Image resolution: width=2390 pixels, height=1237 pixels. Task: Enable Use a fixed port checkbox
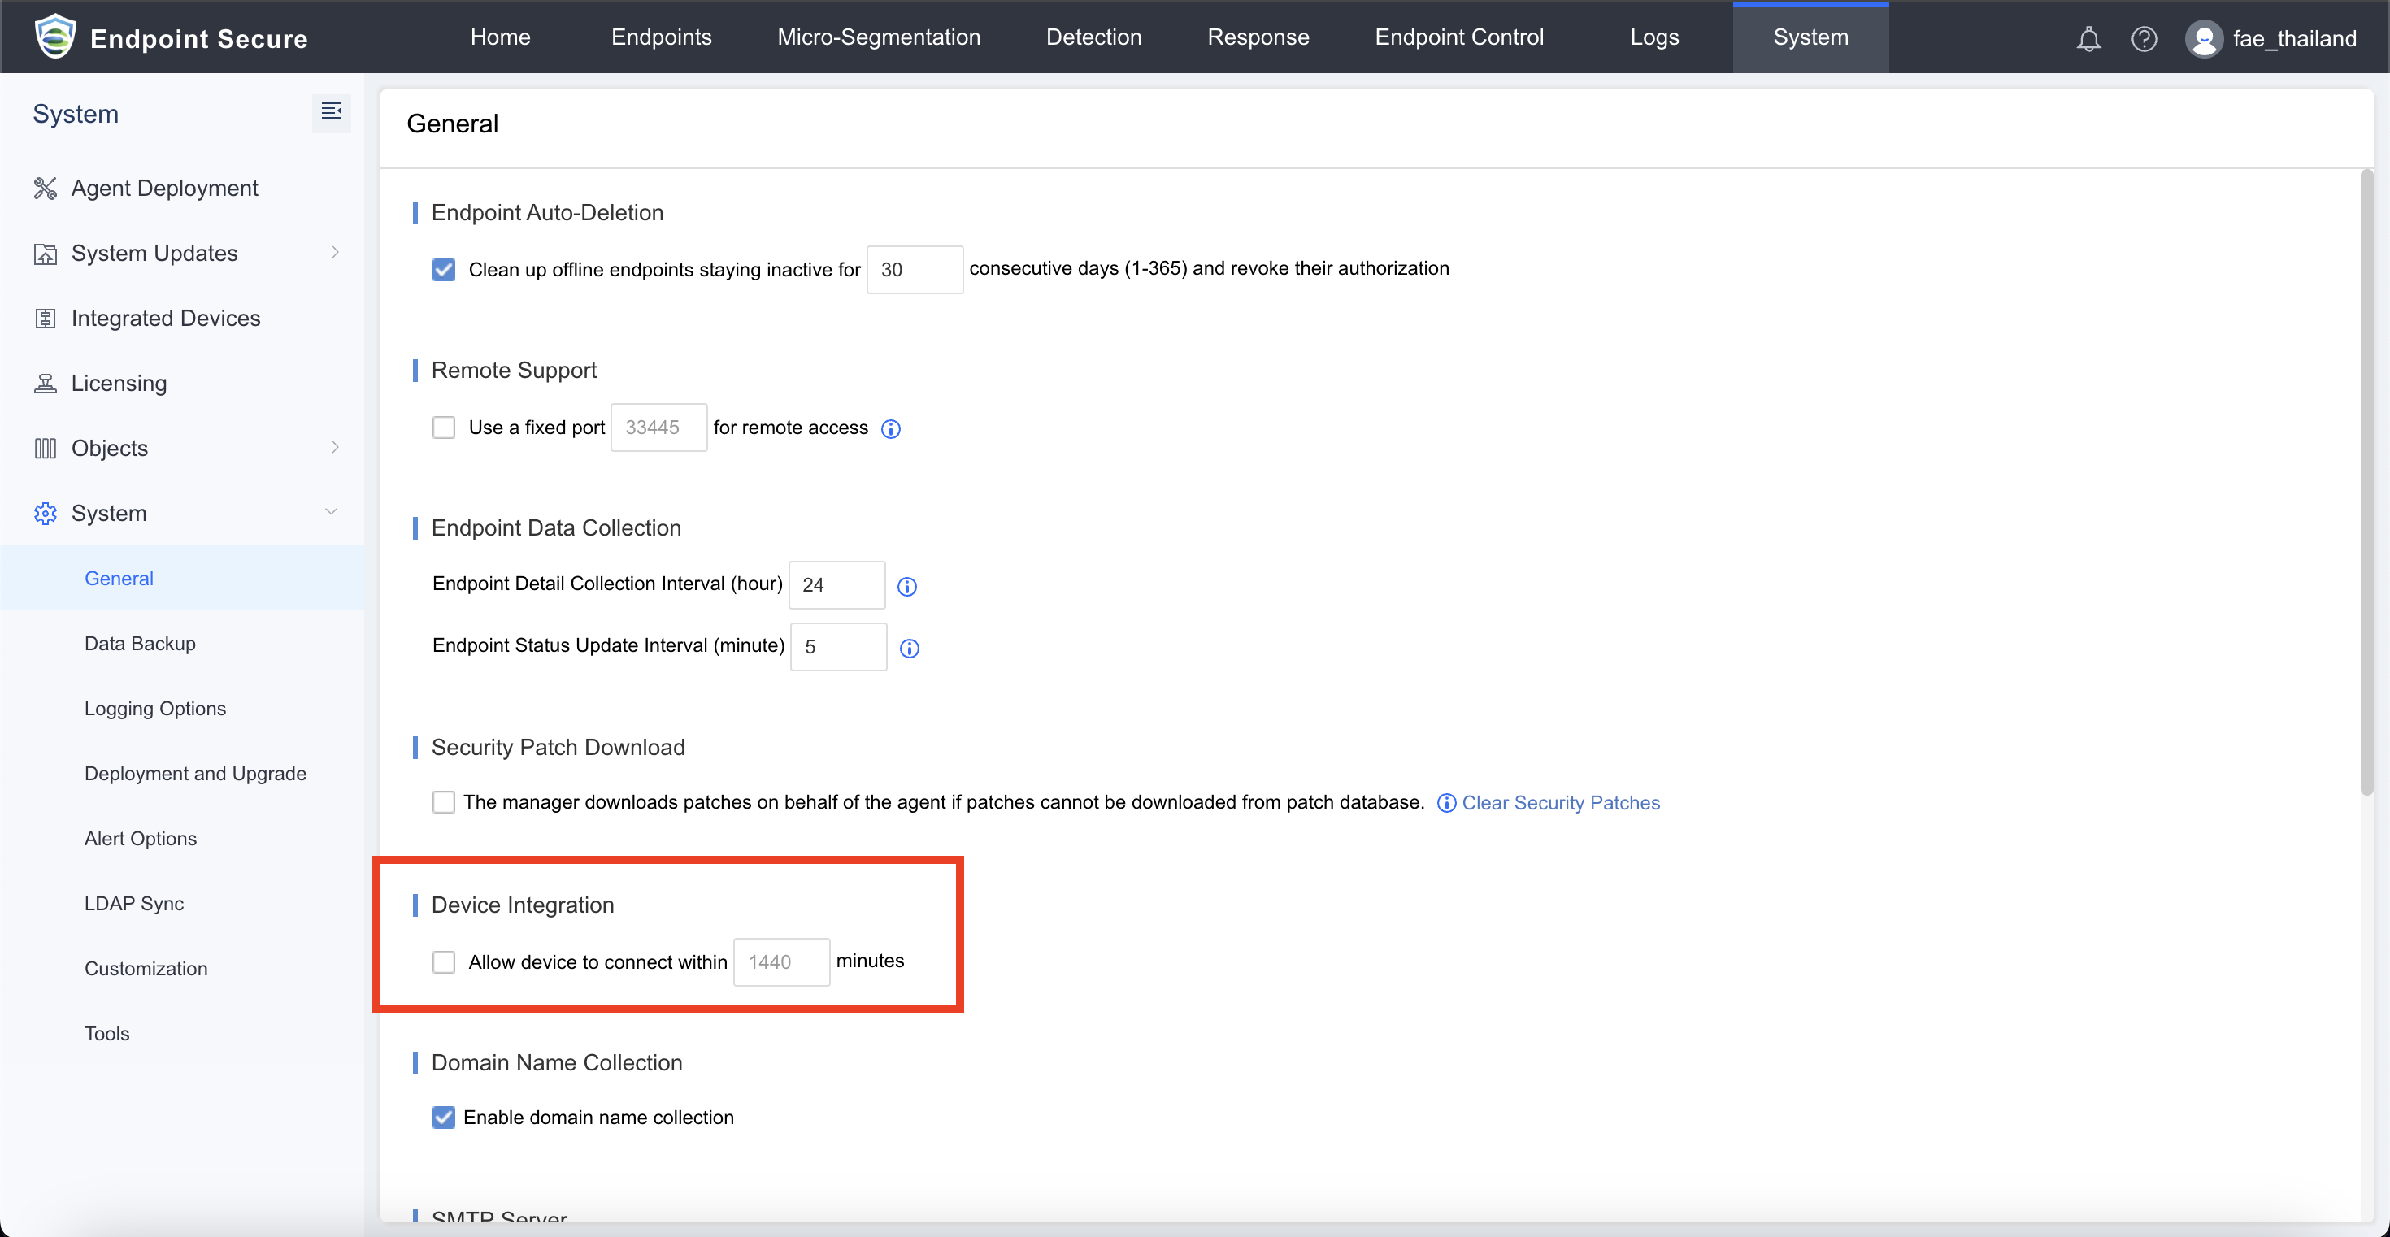444,428
